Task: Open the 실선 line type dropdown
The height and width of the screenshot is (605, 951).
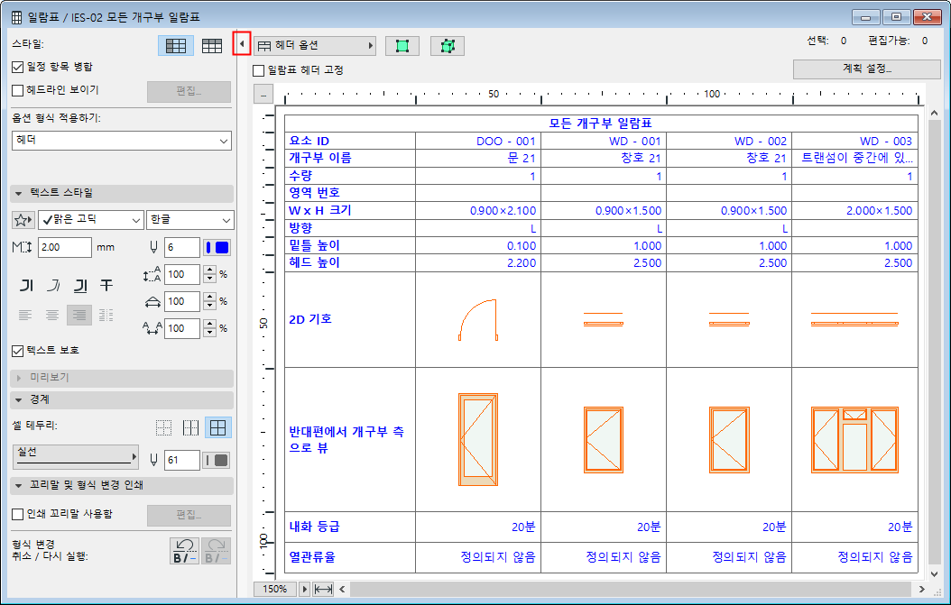Action: pos(75,456)
